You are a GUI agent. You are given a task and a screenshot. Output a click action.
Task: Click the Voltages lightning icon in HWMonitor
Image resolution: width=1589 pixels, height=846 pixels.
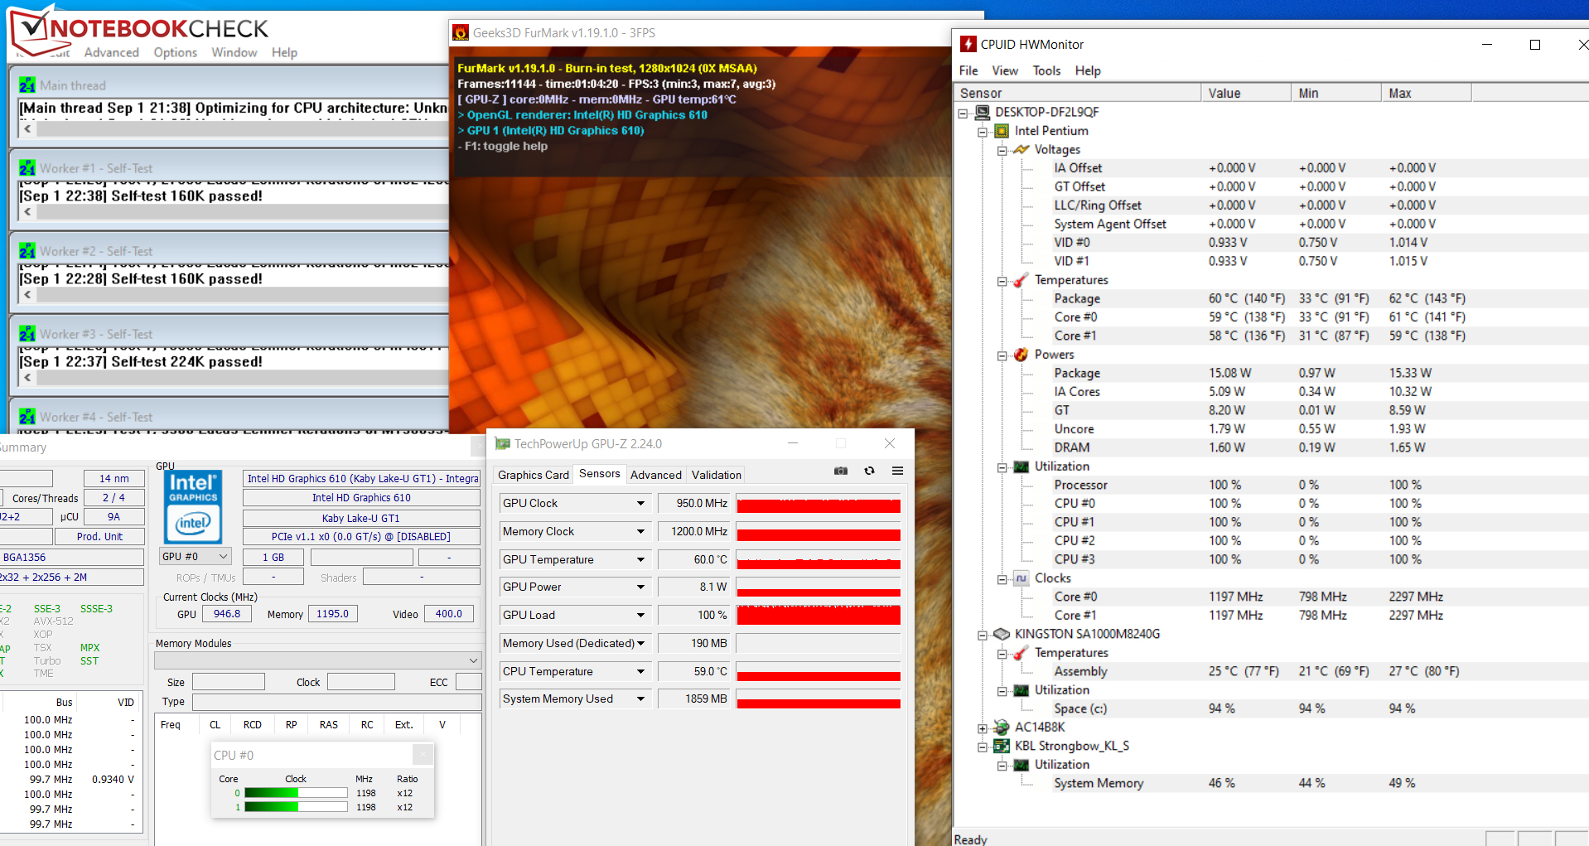coord(1021,149)
